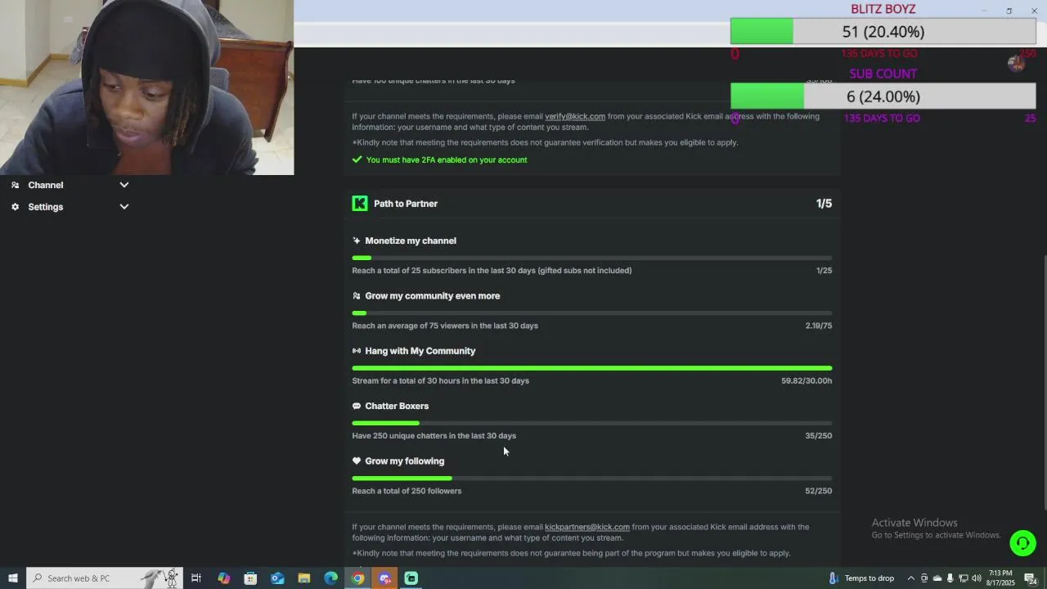Expand the Channel sidebar section

coord(124,185)
